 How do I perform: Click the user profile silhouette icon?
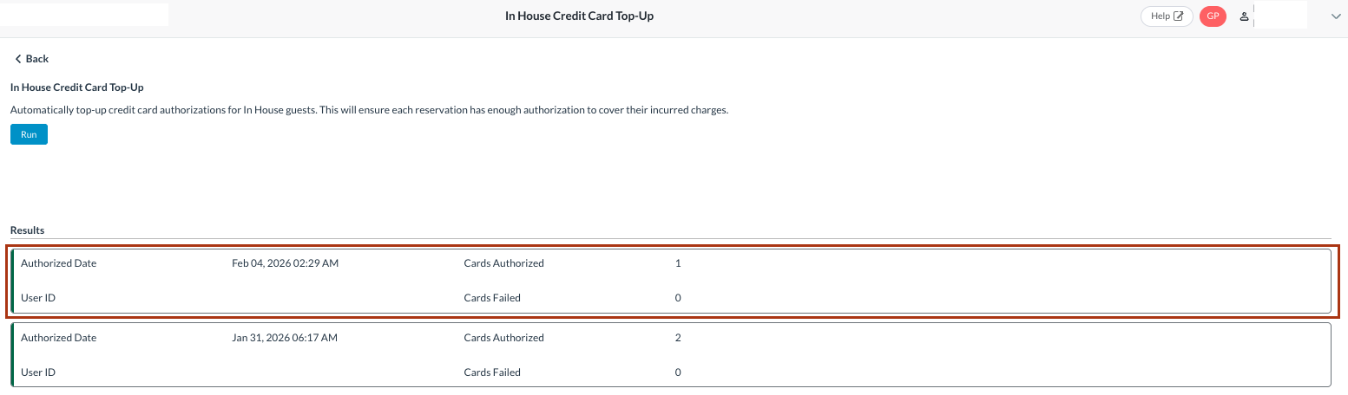1244,16
